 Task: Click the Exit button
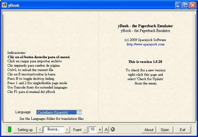point(183,130)
